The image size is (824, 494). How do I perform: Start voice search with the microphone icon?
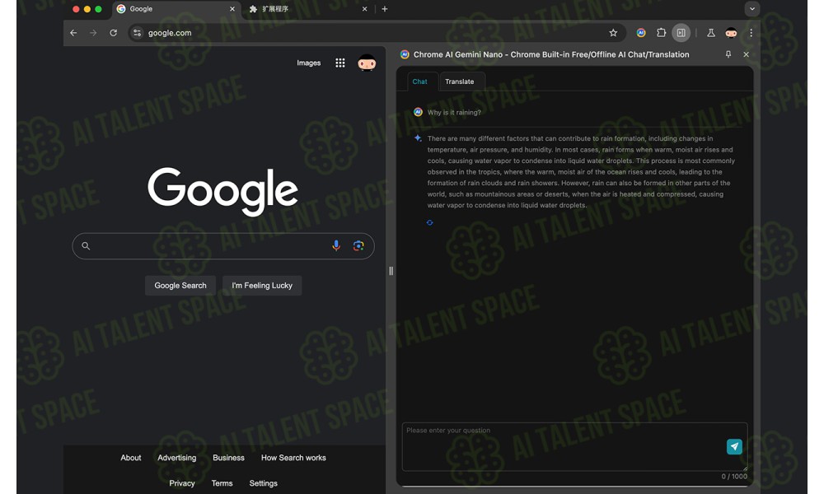[336, 245]
